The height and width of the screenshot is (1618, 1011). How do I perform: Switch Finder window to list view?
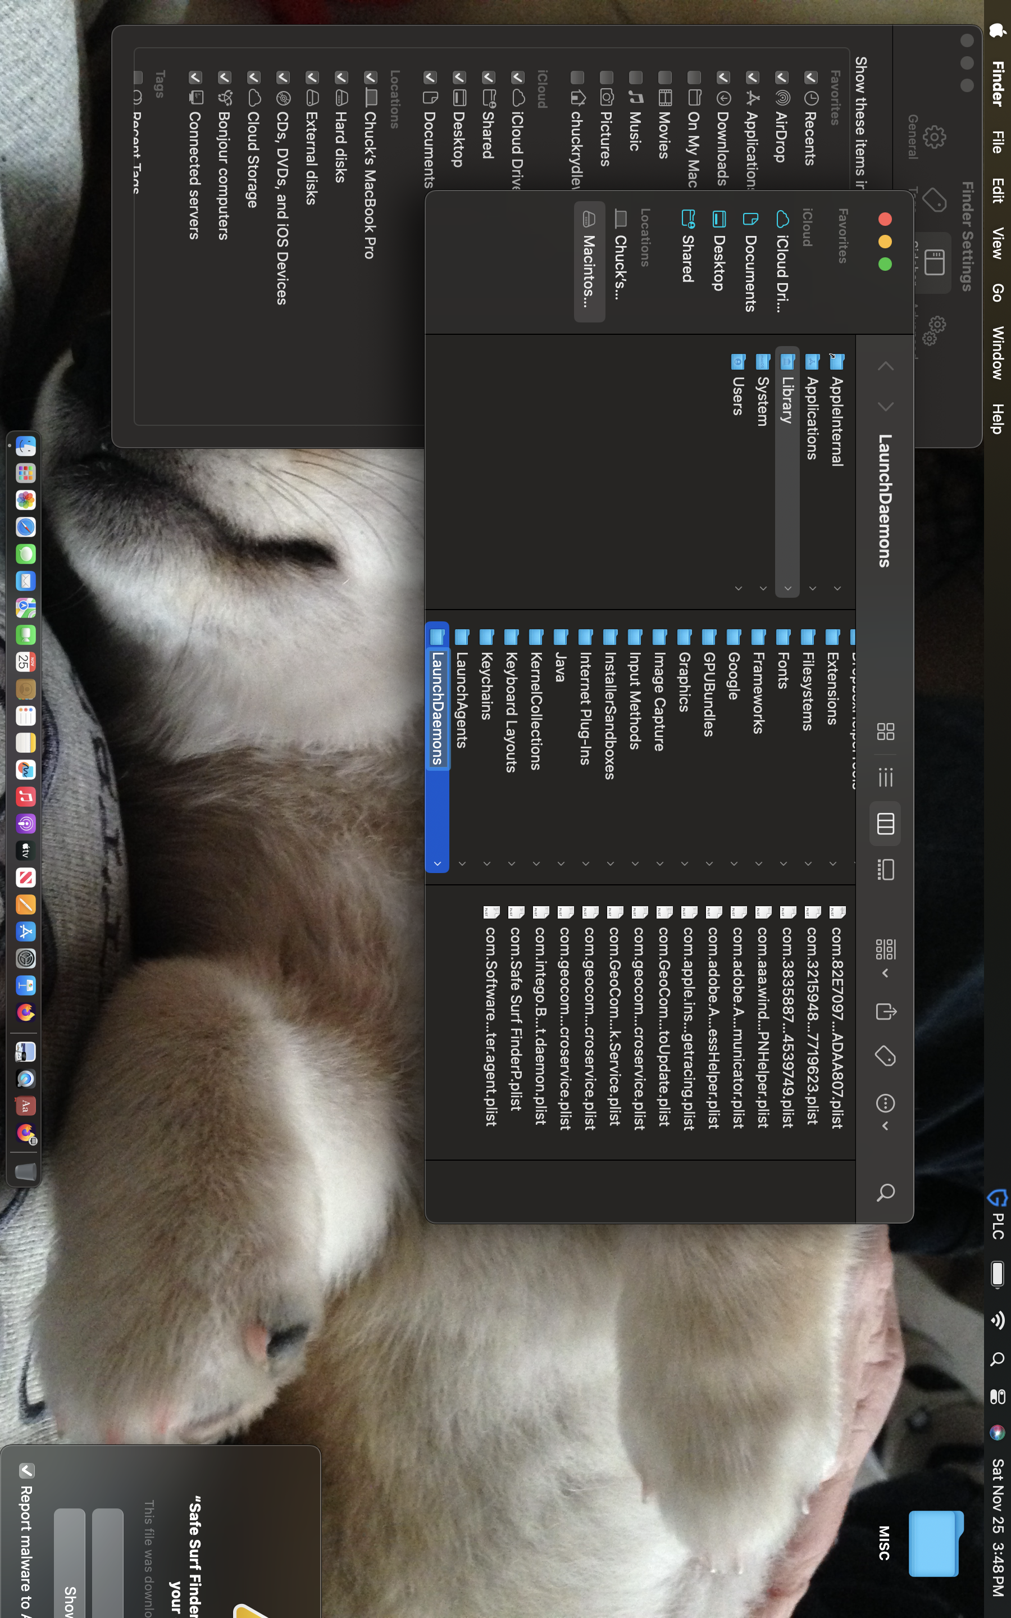(885, 778)
